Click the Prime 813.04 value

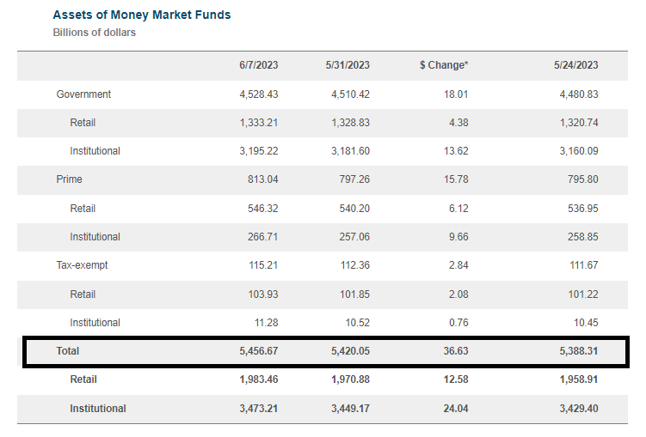[x=261, y=180]
